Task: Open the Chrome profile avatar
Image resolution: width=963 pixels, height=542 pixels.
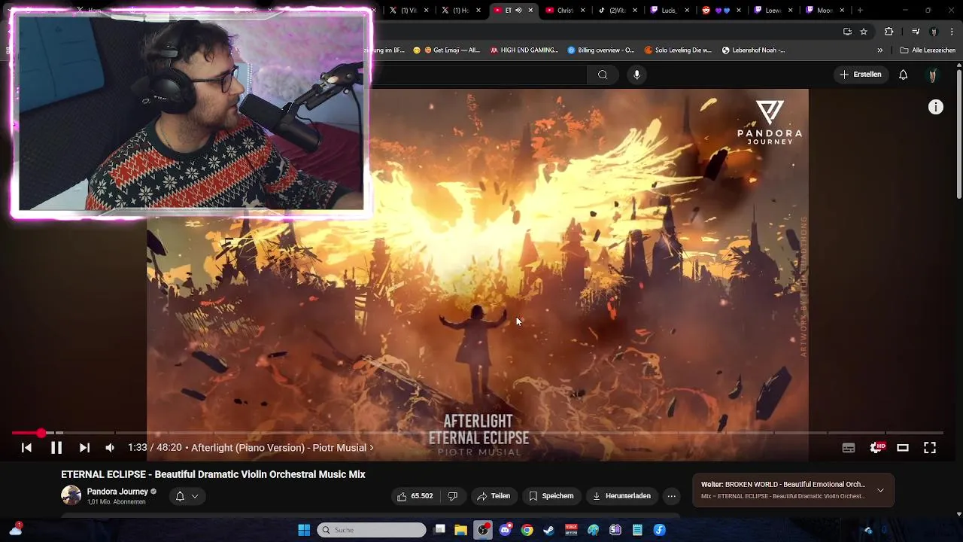Action: pos(934,31)
